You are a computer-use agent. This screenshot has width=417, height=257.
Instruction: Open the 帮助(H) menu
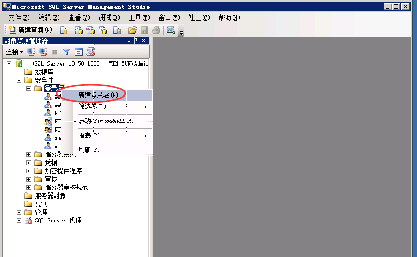point(229,18)
